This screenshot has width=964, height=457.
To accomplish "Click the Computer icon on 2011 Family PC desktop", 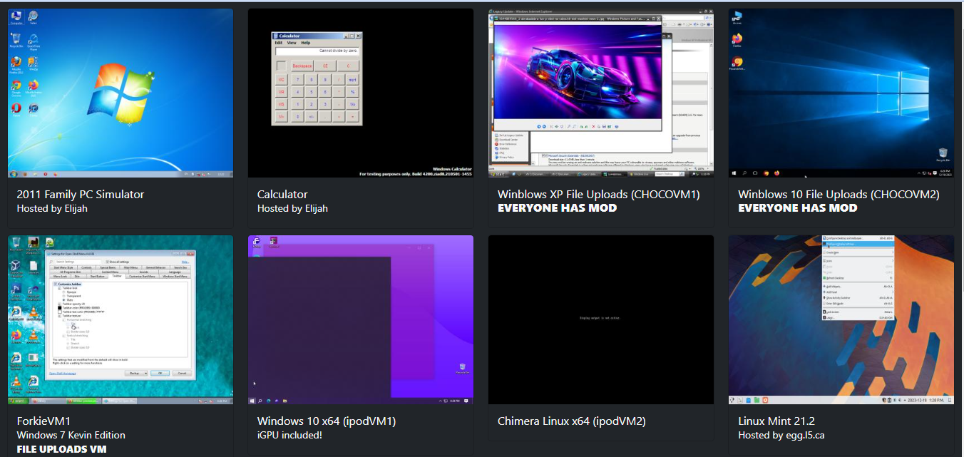I will [x=16, y=16].
